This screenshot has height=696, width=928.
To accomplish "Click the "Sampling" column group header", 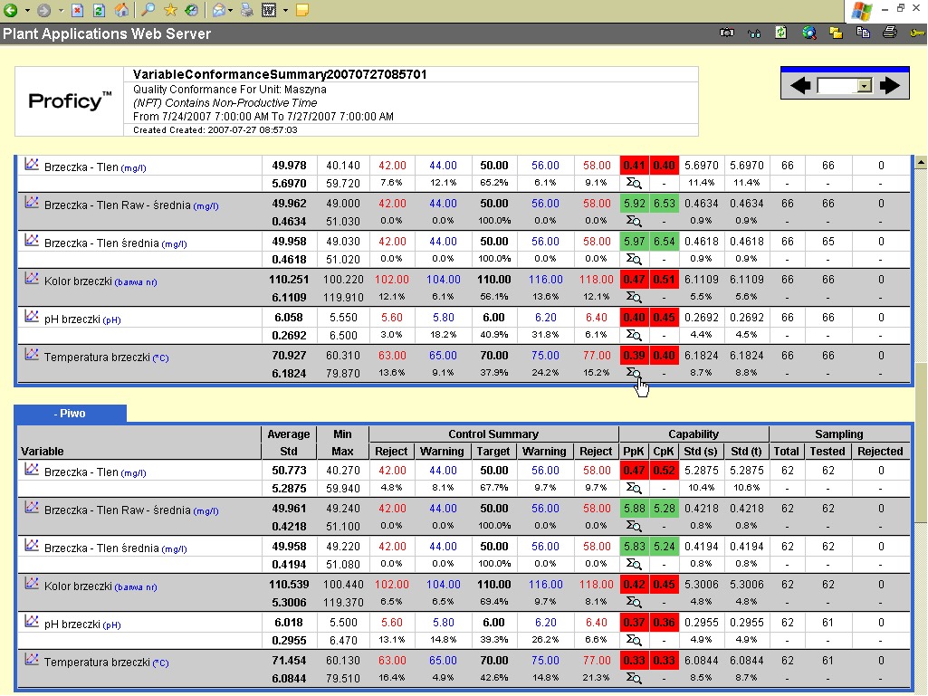I will click(x=838, y=434).
